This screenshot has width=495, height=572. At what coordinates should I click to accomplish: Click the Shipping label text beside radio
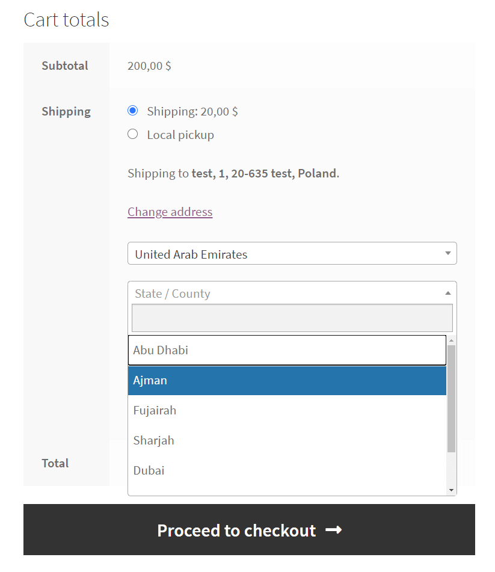(192, 111)
